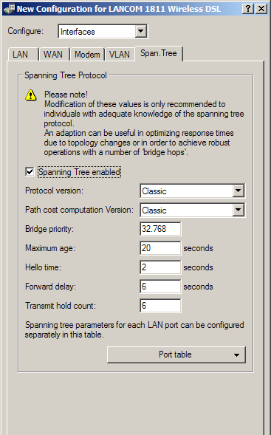This screenshot has width=271, height=435.
Task: Click the yellow warning triangle icon
Action: pos(30,95)
